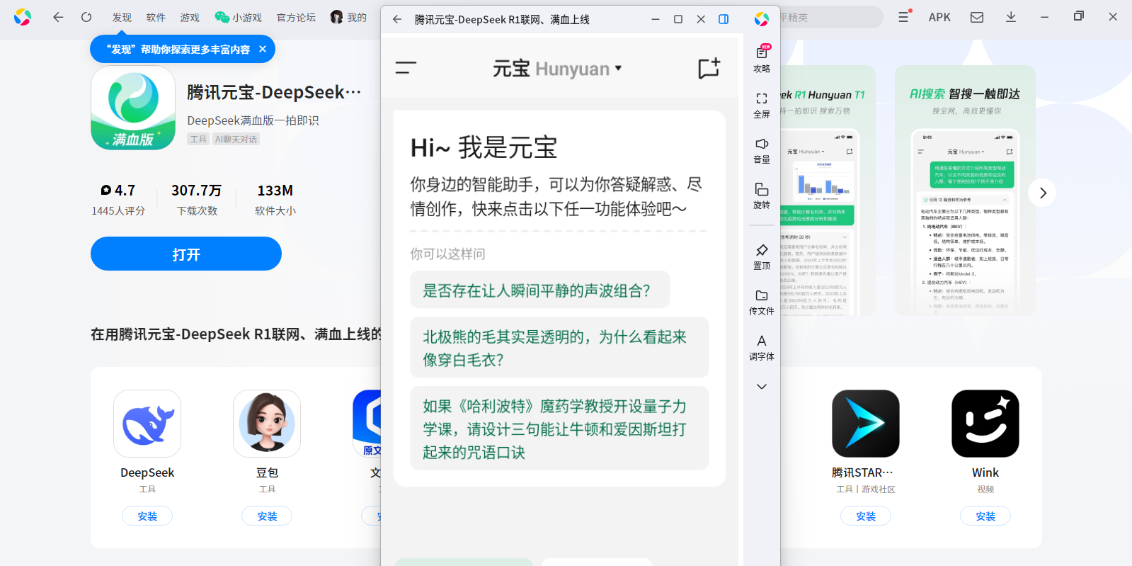Open the 官方论坛 tab
Screen dimensions: 1132x566
pyautogui.click(x=296, y=17)
